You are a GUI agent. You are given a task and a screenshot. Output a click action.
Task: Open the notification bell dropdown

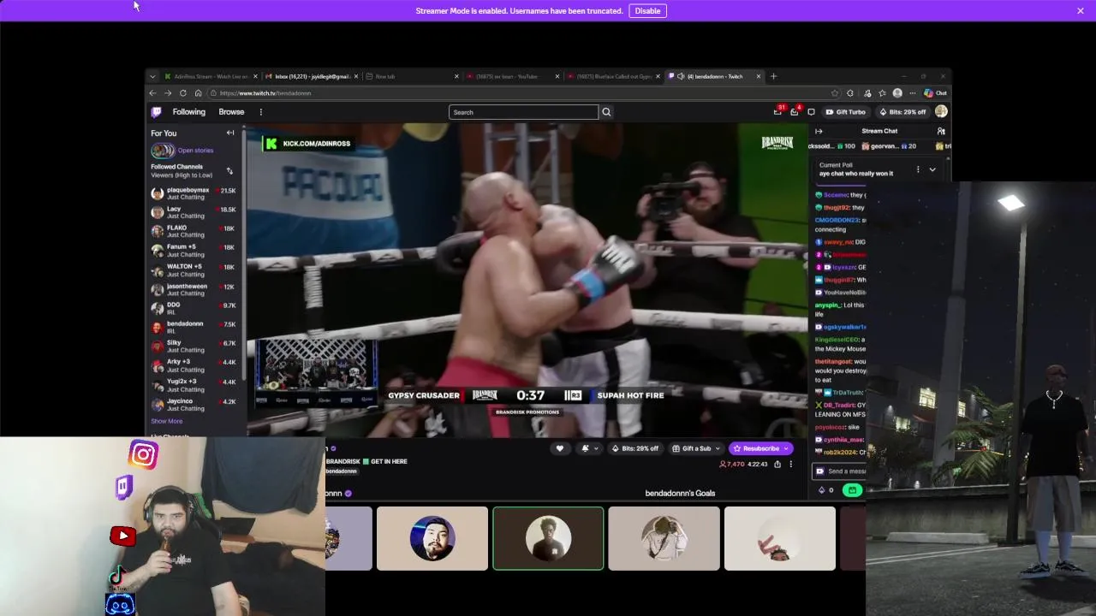coord(589,448)
